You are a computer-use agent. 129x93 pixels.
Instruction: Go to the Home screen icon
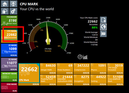5,4
